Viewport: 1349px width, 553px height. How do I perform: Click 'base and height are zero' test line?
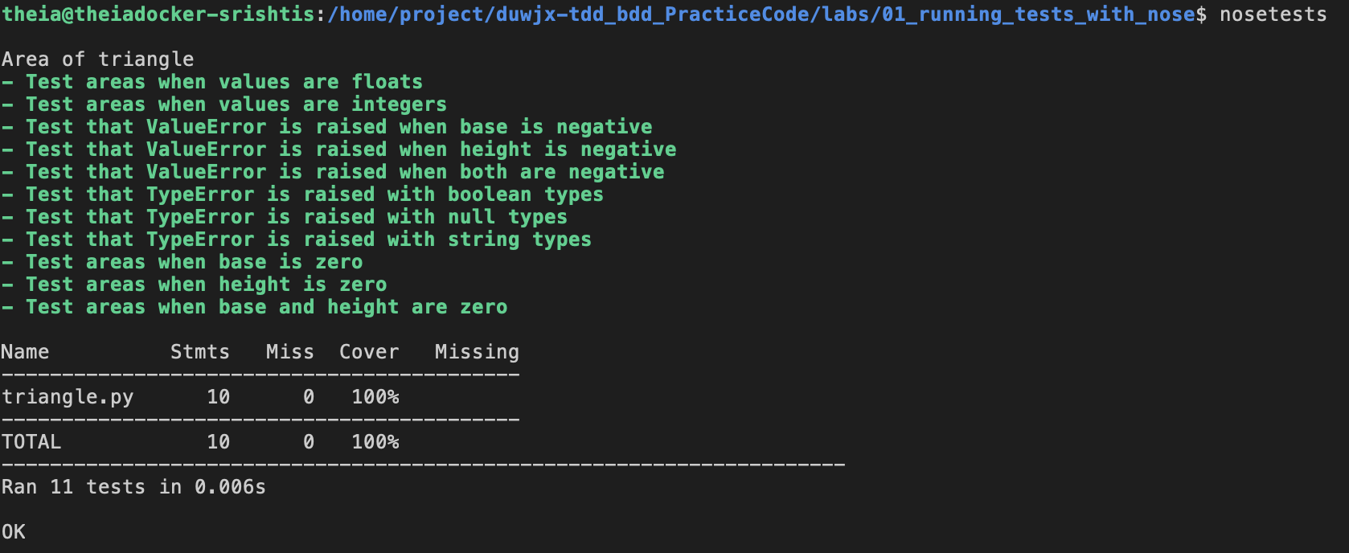click(254, 307)
